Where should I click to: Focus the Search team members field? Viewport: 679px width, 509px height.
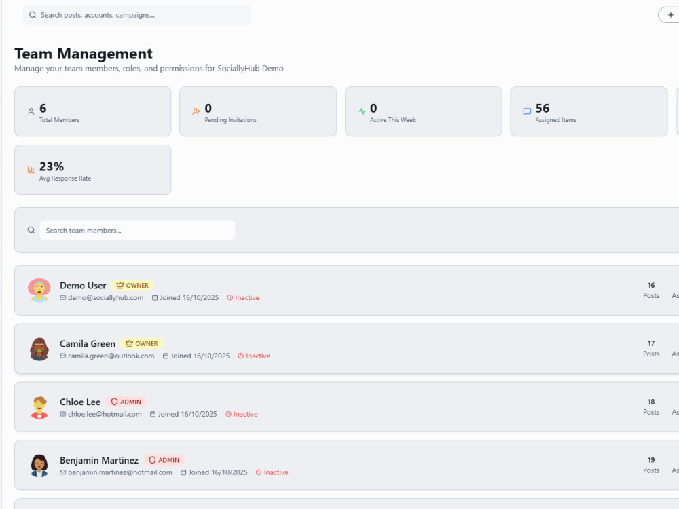point(137,230)
